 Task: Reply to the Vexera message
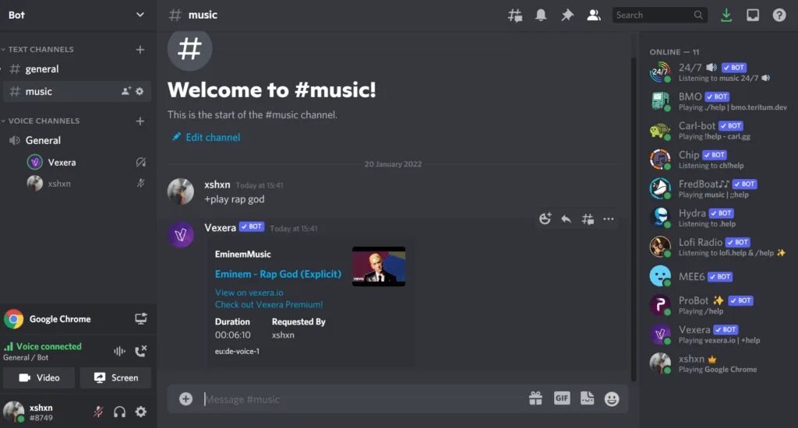pyautogui.click(x=566, y=219)
